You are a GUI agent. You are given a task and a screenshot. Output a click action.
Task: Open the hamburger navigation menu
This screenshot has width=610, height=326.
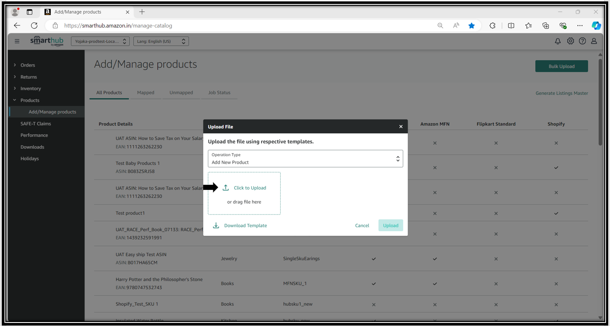click(x=17, y=41)
